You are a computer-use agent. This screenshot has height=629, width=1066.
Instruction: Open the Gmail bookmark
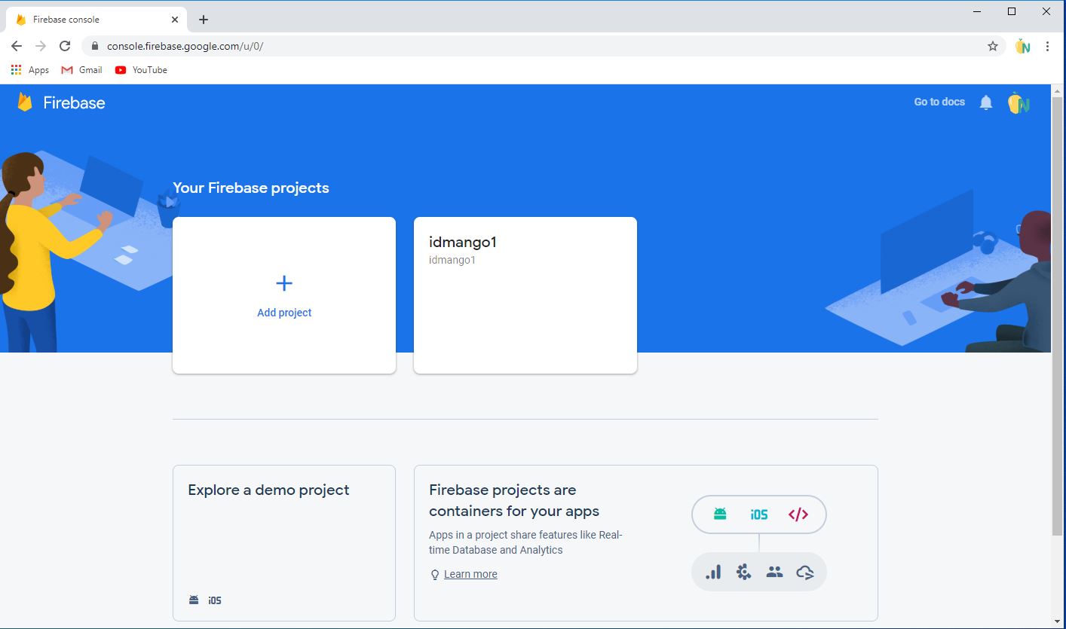click(x=81, y=70)
